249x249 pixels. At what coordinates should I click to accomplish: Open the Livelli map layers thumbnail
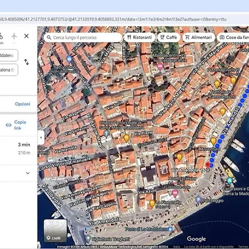tap(55, 231)
